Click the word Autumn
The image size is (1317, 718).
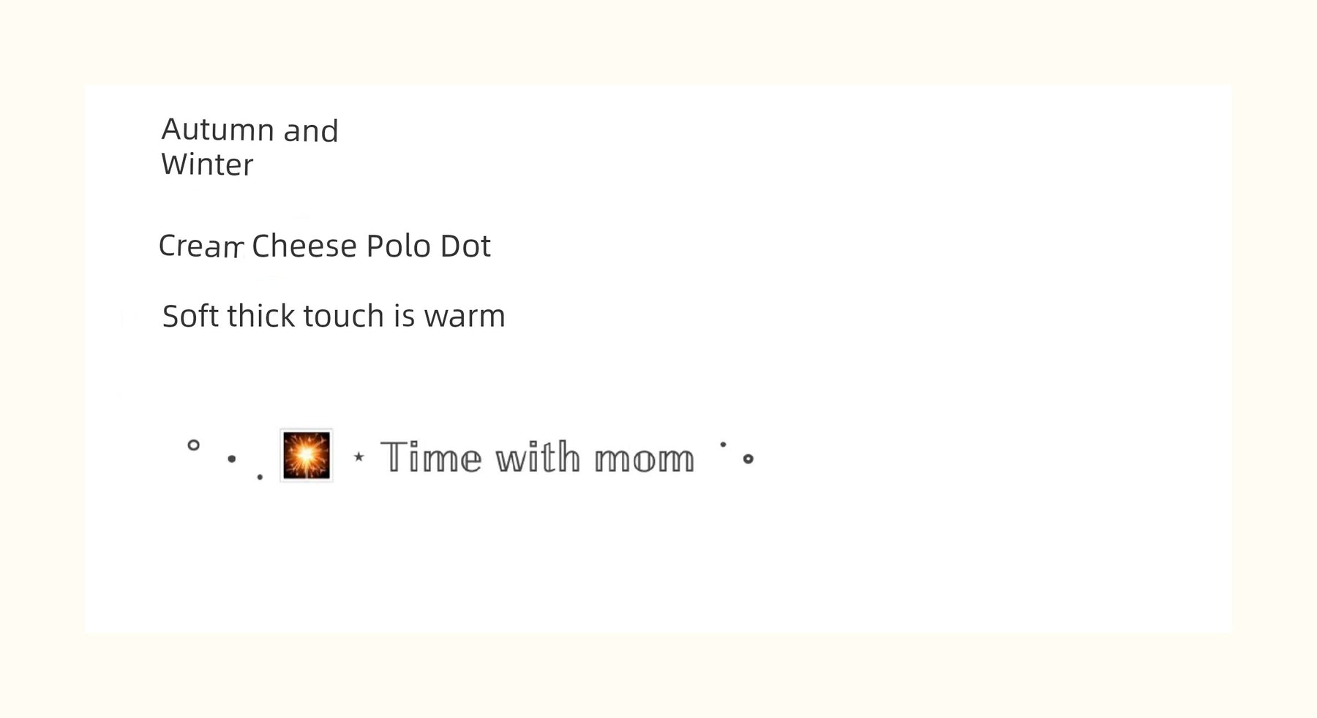point(217,130)
